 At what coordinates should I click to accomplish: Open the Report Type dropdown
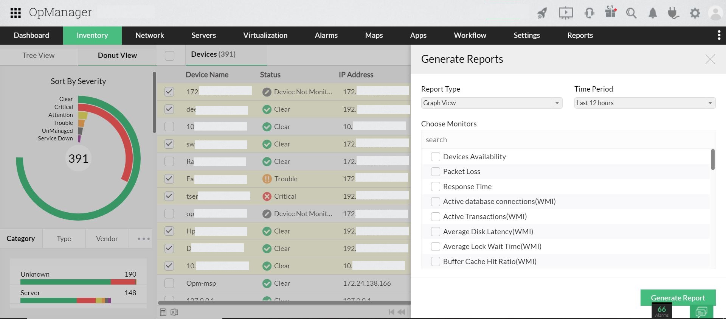[x=492, y=103]
